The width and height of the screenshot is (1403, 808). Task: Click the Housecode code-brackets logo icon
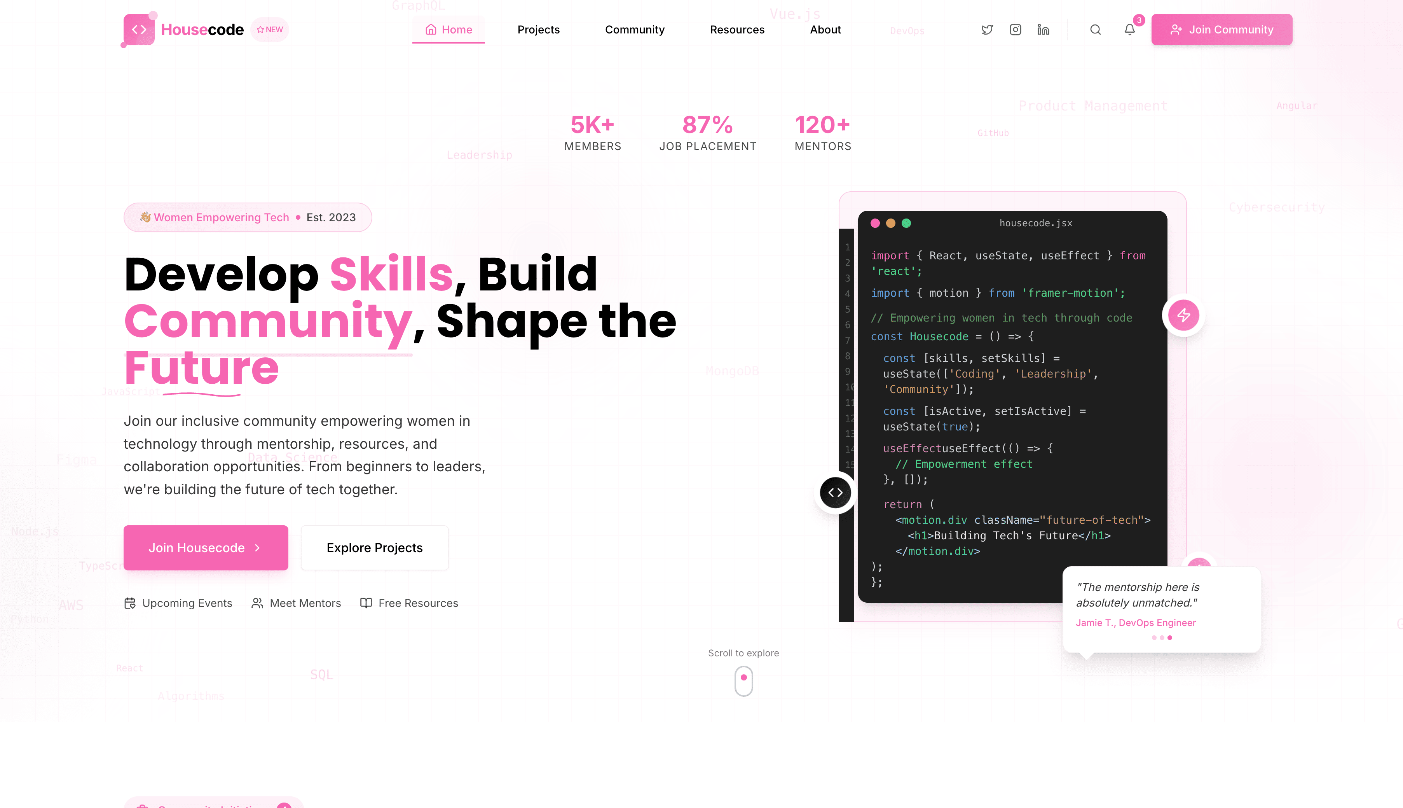pos(138,30)
